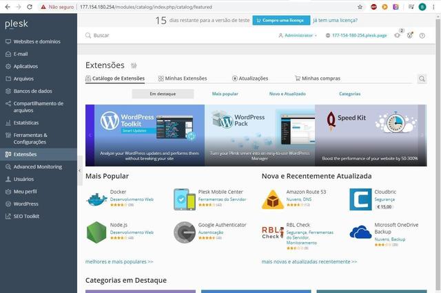Screen dimensions: 441x293
Task: Click melhores e mais populares link
Action: pos(119,261)
